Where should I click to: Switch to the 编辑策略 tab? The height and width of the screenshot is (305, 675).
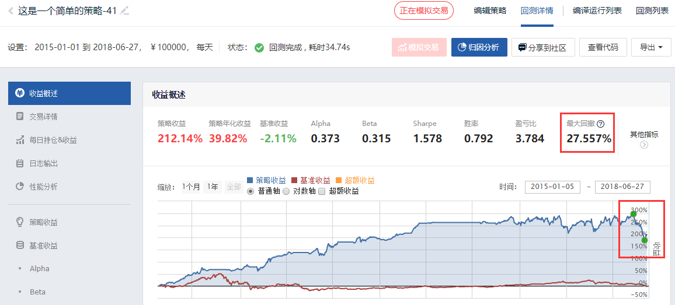click(490, 10)
